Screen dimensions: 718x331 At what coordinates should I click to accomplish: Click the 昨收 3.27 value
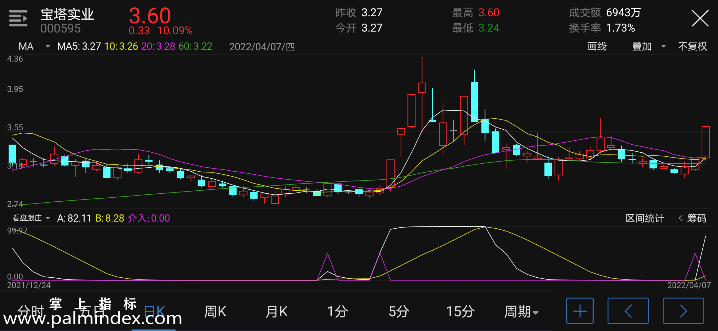pos(372,13)
